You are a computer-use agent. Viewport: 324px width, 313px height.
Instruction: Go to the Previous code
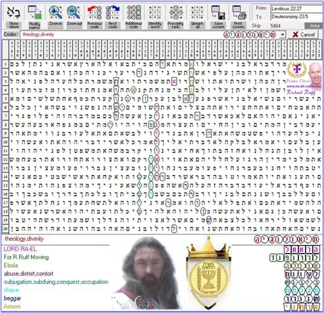94,17
